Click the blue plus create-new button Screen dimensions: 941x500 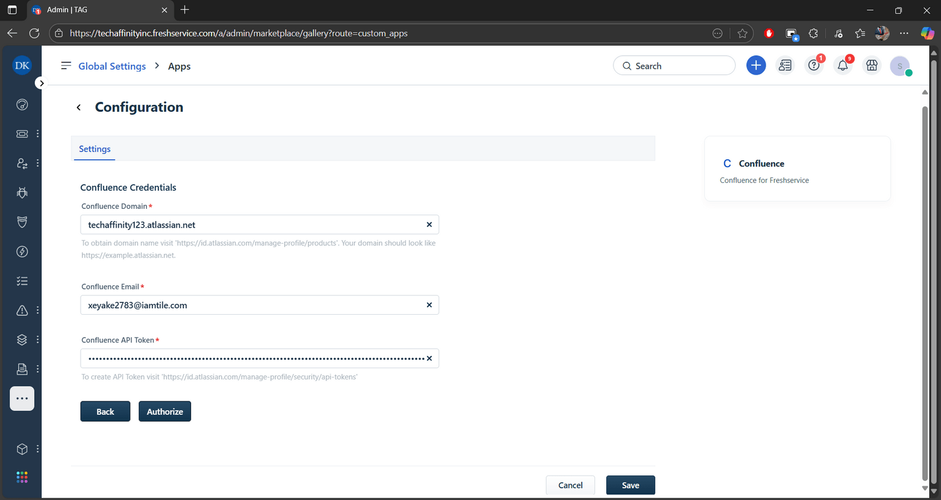[756, 65]
